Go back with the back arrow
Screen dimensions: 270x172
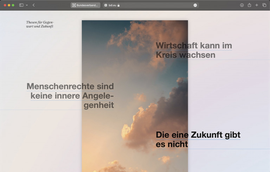pos(33,5)
